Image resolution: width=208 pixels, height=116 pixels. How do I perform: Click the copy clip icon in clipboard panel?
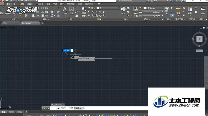(x=196, y=12)
